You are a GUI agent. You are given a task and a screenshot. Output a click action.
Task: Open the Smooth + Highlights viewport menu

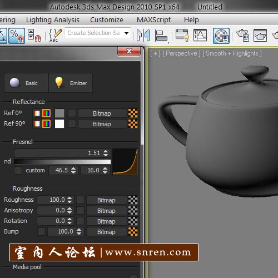(x=232, y=53)
